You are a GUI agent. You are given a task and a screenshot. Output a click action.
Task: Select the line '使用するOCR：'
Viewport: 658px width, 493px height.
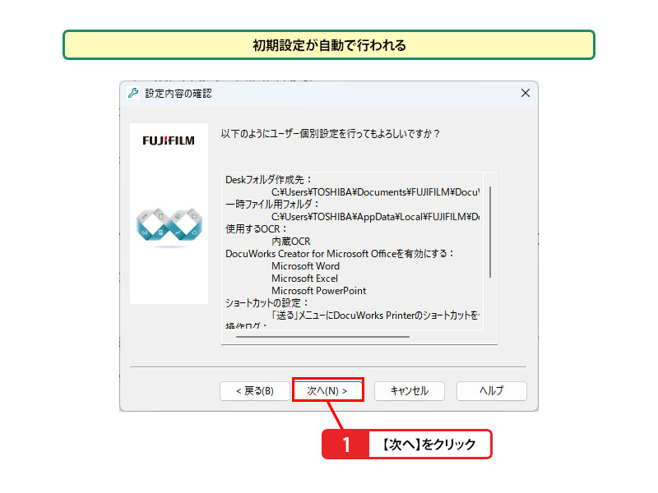tap(256, 229)
